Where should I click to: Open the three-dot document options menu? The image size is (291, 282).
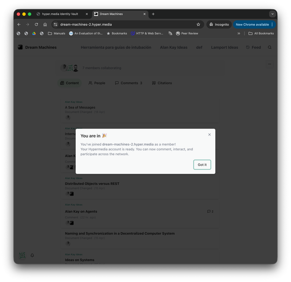[270, 64]
